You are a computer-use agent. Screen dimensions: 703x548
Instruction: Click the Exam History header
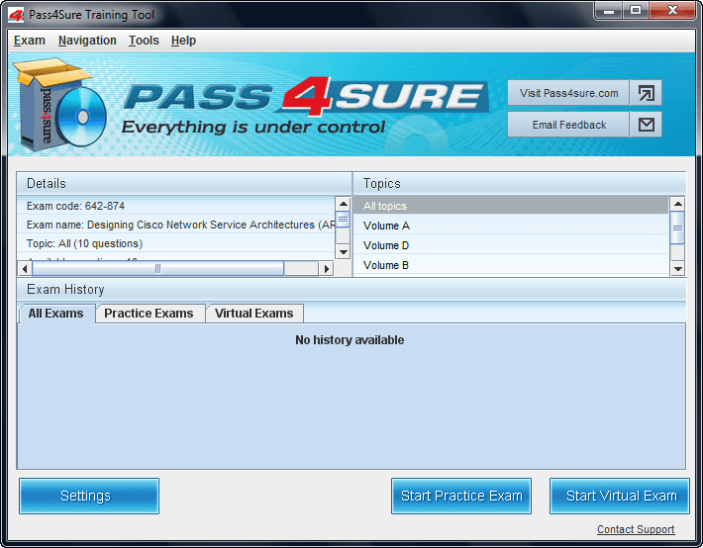coord(351,290)
